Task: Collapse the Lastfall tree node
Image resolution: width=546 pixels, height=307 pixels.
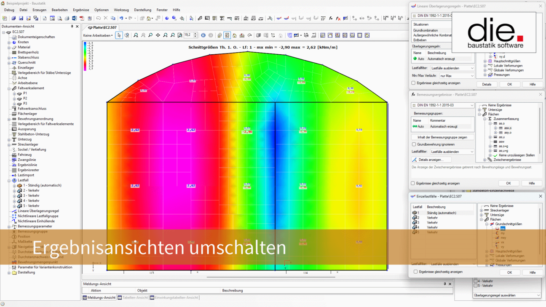Action: point(9,180)
